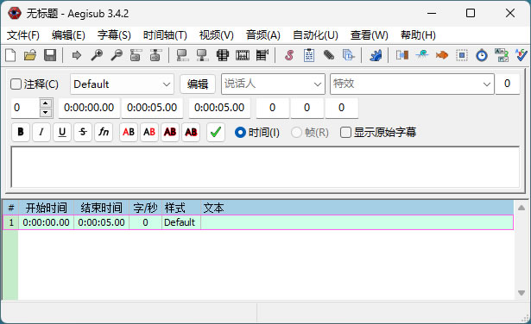Launch the Shift Times clock icon
The height and width of the screenshot is (324, 531).
tap(482, 55)
